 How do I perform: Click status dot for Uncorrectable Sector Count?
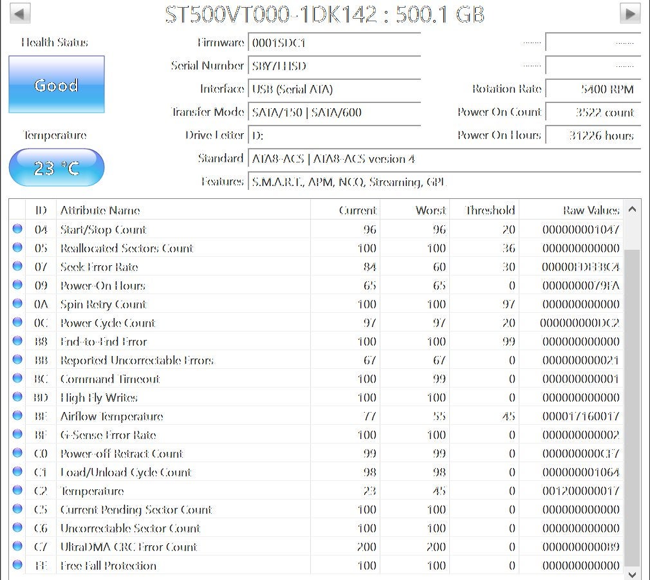coord(17,527)
